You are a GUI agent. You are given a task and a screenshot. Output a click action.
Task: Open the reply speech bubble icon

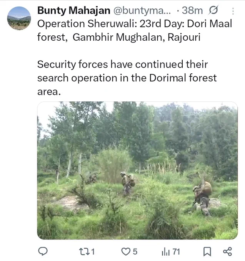click(x=43, y=251)
